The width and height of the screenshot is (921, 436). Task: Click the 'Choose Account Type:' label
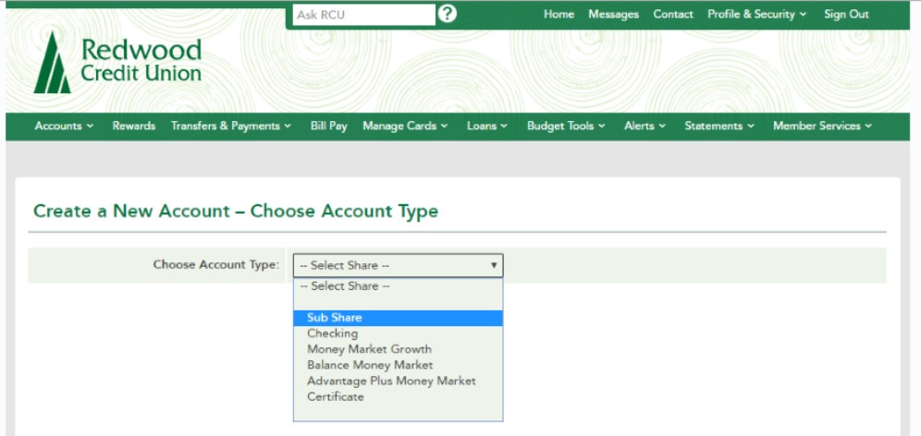click(216, 265)
